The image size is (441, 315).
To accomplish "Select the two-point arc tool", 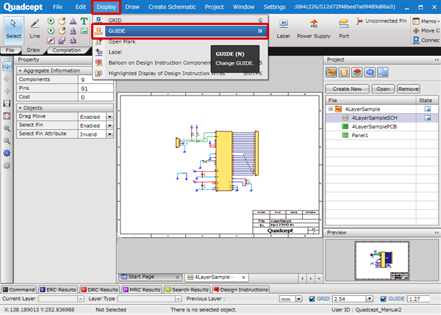I will pos(62,21).
